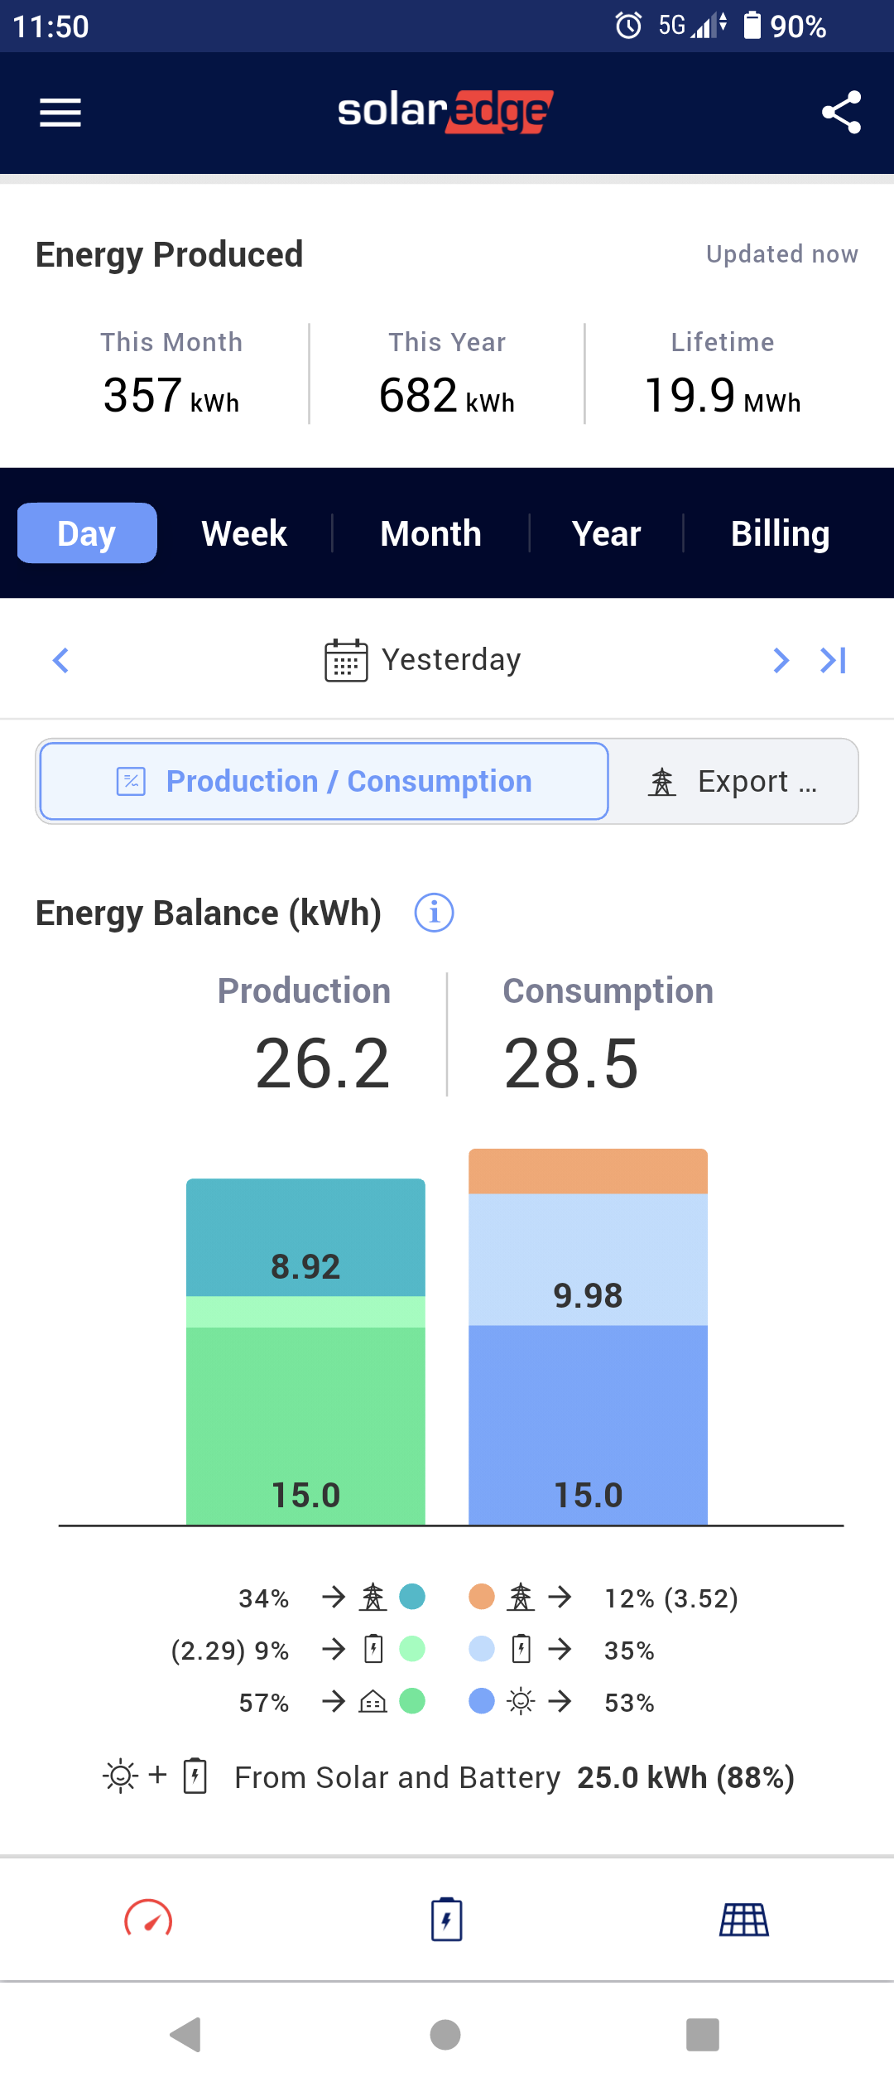Switch to the Month tab

pos(430,533)
